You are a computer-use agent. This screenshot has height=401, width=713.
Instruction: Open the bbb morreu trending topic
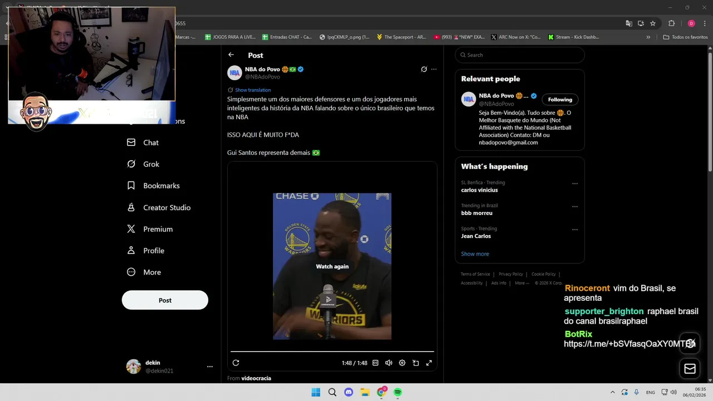point(477,213)
